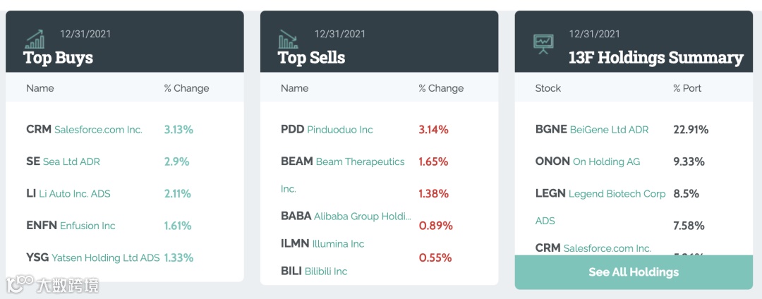This screenshot has width=762, height=299.
Task: Select the BILI Bilibili Inc stock
Action: click(314, 271)
